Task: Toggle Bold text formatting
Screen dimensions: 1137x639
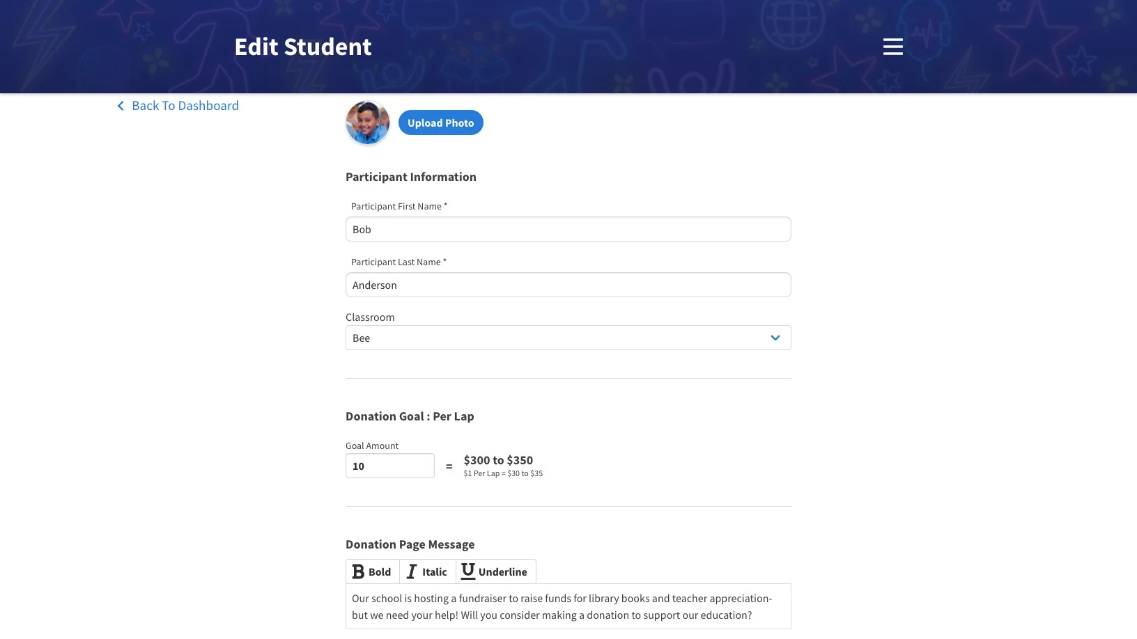Action: (373, 571)
